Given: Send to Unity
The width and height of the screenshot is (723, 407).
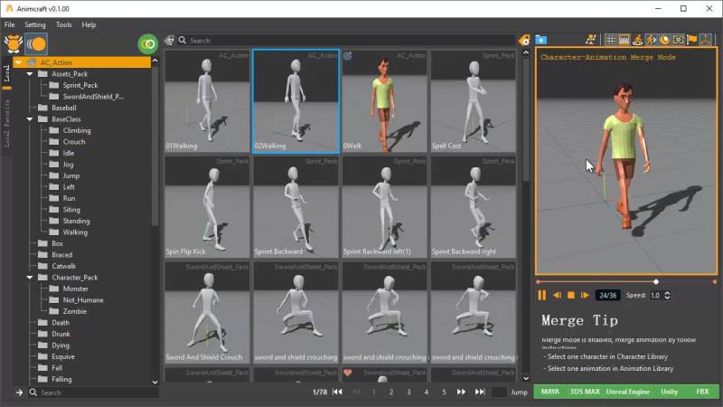Looking at the screenshot, I should pyautogui.click(x=669, y=392).
